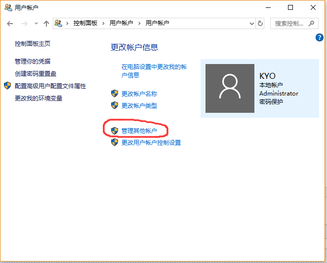This screenshot has width=327, height=263.
Task: Click the user accounts icon in address bar
Action: tap(58, 23)
